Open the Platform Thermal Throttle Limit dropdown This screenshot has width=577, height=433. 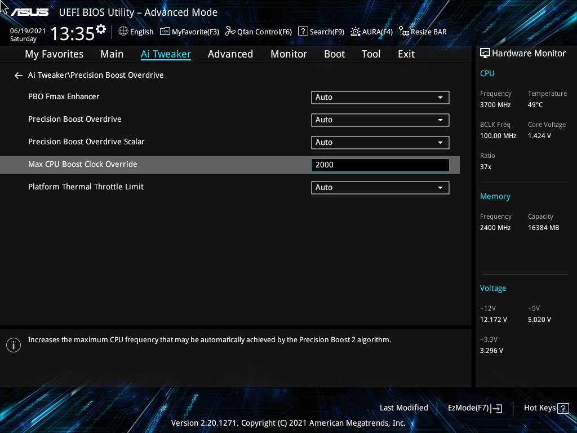click(x=380, y=187)
